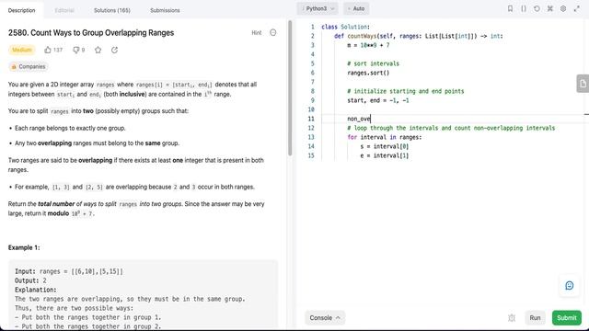Run the code with Run button
This screenshot has height=331, width=589.
click(535, 318)
